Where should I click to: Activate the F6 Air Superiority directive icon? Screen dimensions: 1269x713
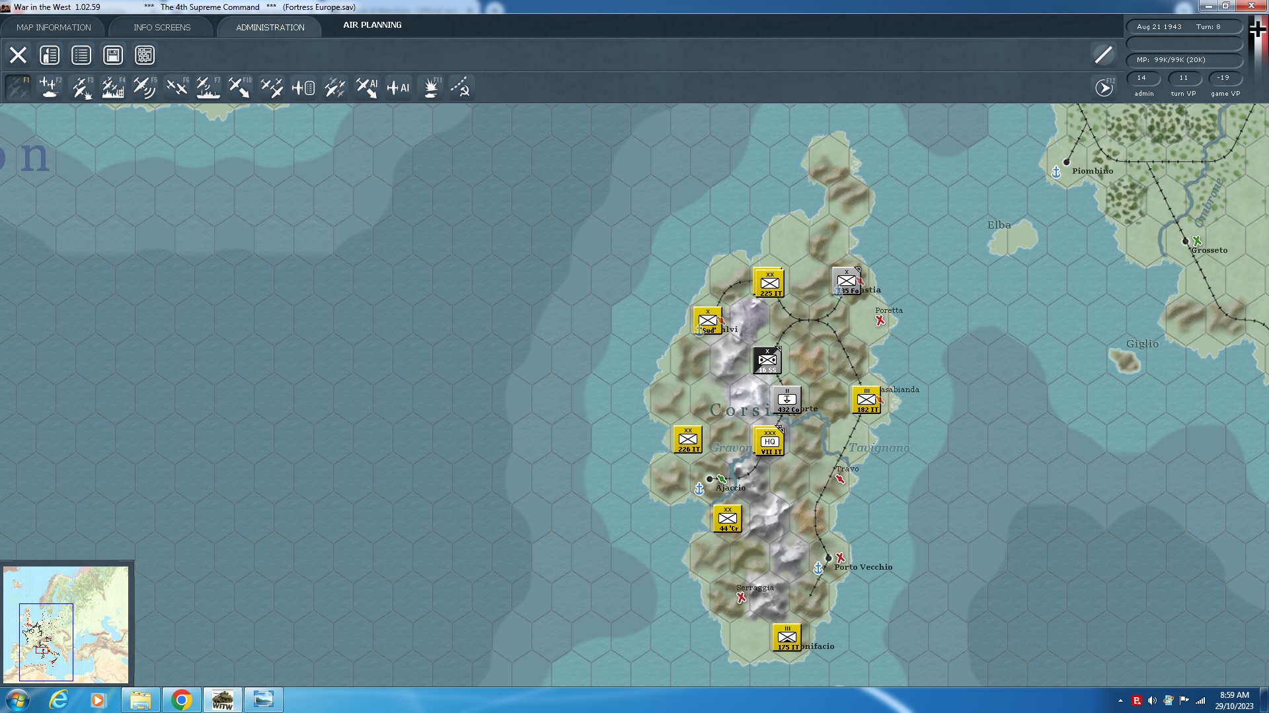click(176, 86)
